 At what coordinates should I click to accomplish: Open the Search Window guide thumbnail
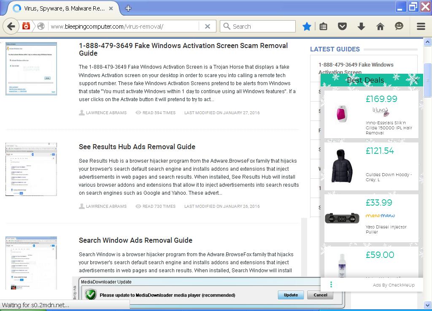tap(31, 263)
